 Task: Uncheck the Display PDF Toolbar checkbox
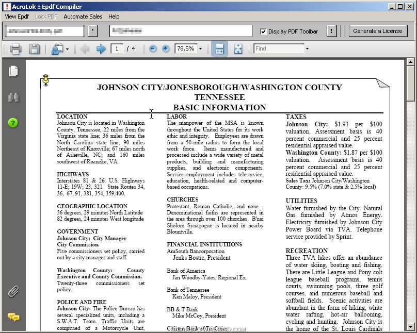tap(264, 31)
